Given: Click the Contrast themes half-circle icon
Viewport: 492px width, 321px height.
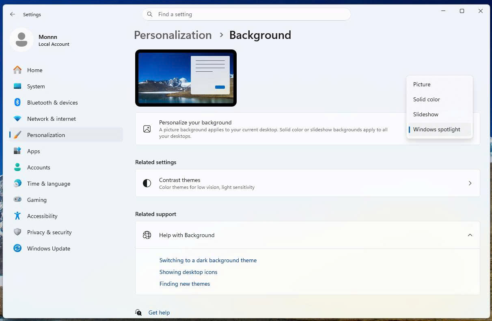Looking at the screenshot, I should point(147,183).
